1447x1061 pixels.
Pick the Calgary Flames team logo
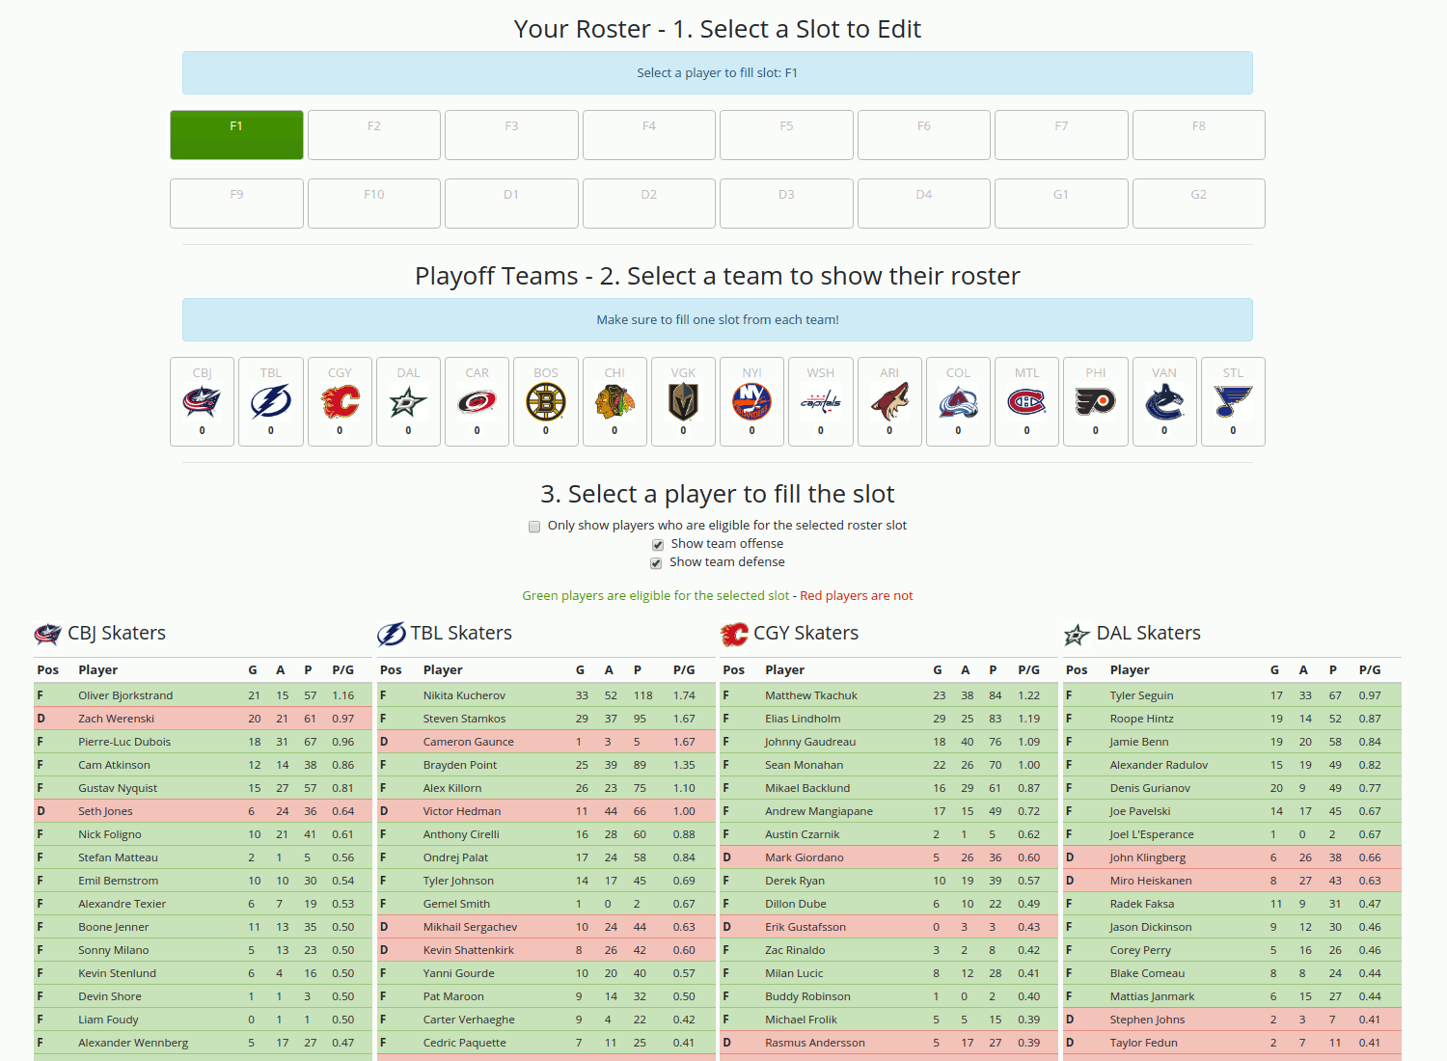pos(340,401)
